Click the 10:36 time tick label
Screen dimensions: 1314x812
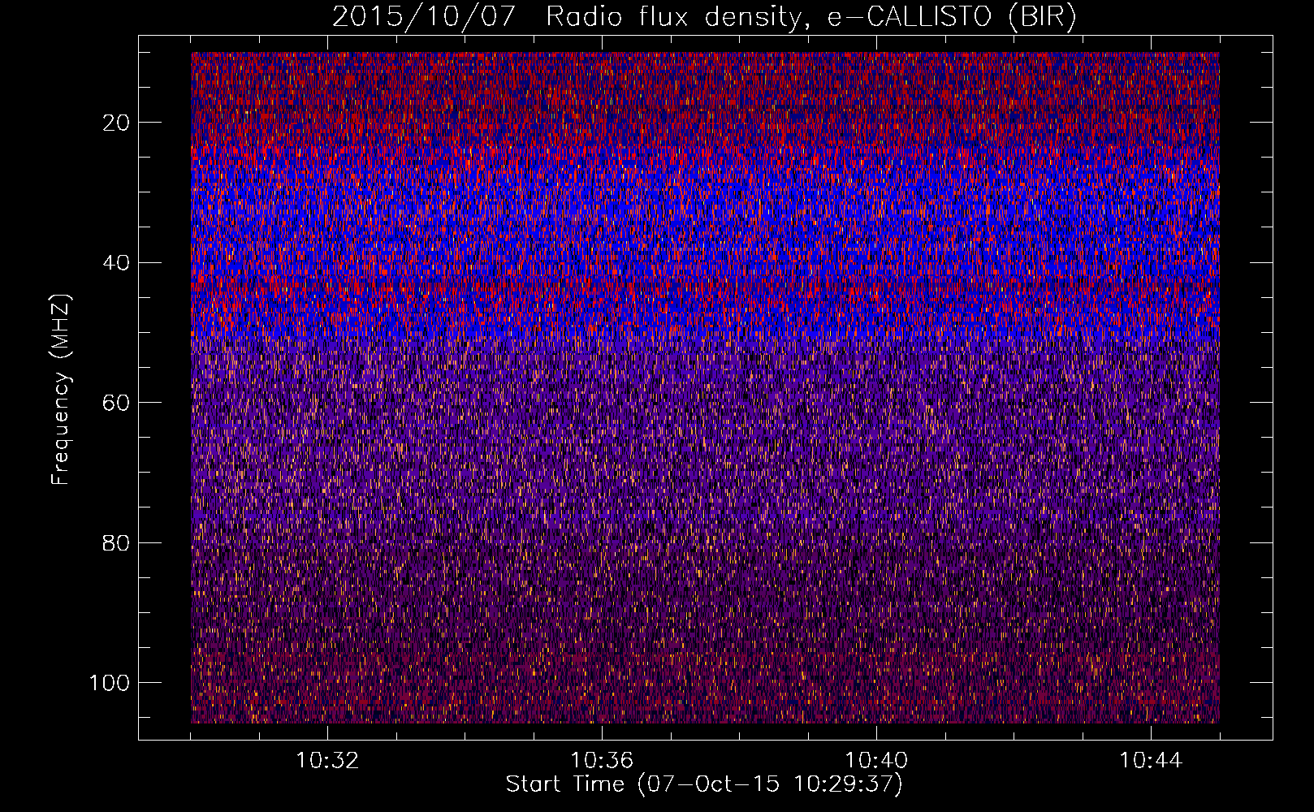tap(602, 761)
